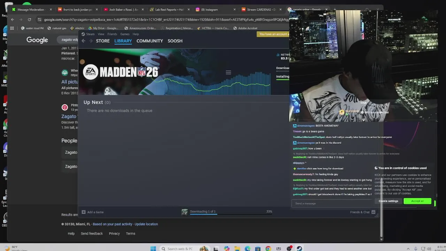Click the Windows Start button
446x251 pixels.
(153, 249)
